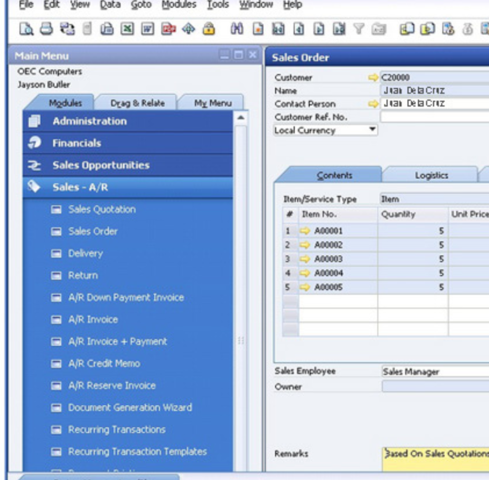489x480 pixels.
Task: Open the Tools menu
Action: coord(218,4)
